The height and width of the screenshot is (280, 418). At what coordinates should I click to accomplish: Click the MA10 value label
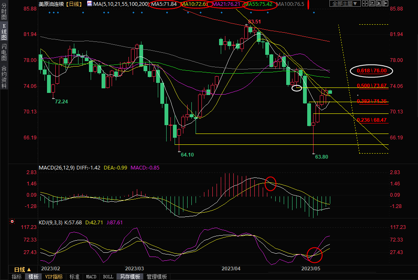click(x=194, y=4)
